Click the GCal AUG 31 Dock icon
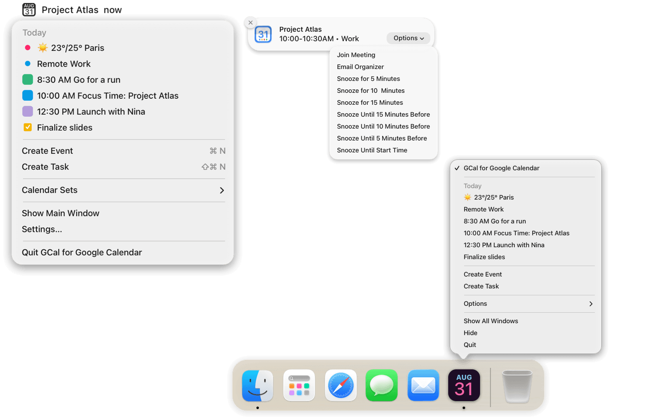The height and width of the screenshot is (419, 646). coord(464,386)
